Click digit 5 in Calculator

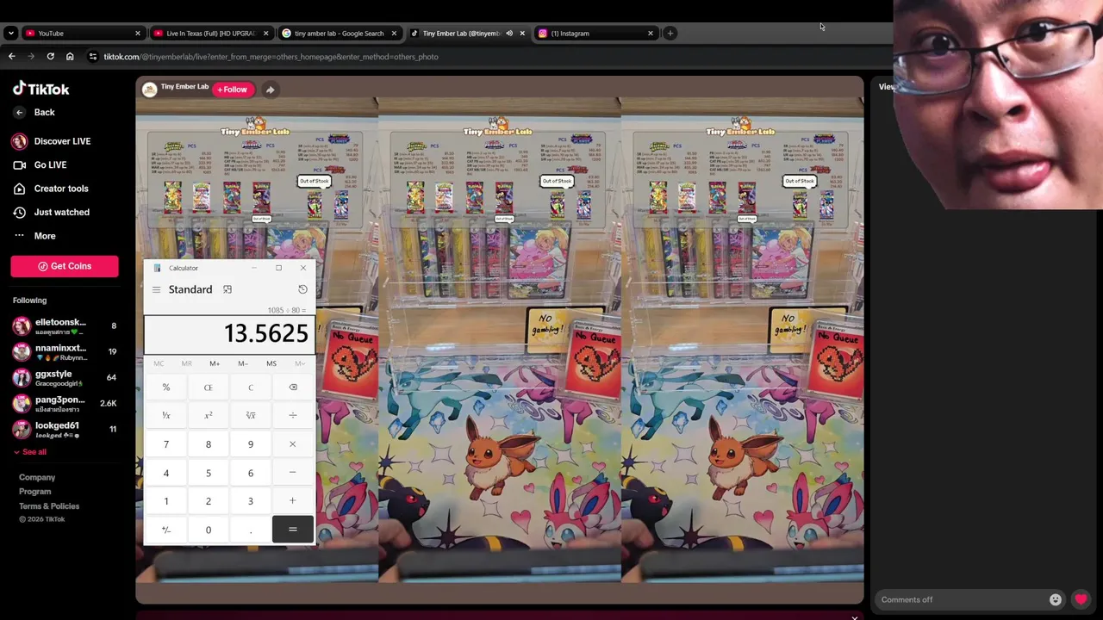[208, 473]
